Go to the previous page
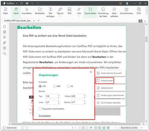Screen dimensions: 149x131 click(76, 128)
